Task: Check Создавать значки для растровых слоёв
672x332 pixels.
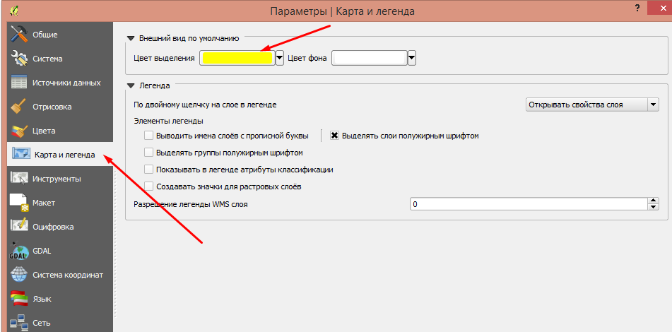Action: click(148, 186)
